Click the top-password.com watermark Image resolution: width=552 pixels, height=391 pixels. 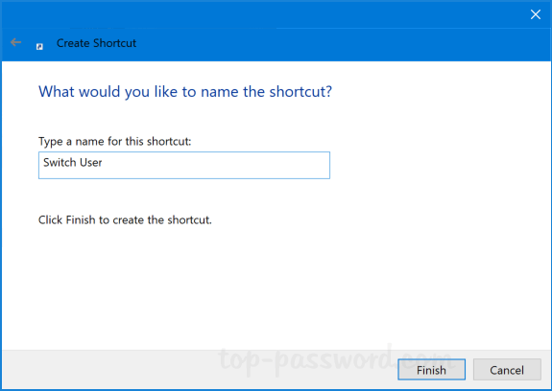(334, 360)
